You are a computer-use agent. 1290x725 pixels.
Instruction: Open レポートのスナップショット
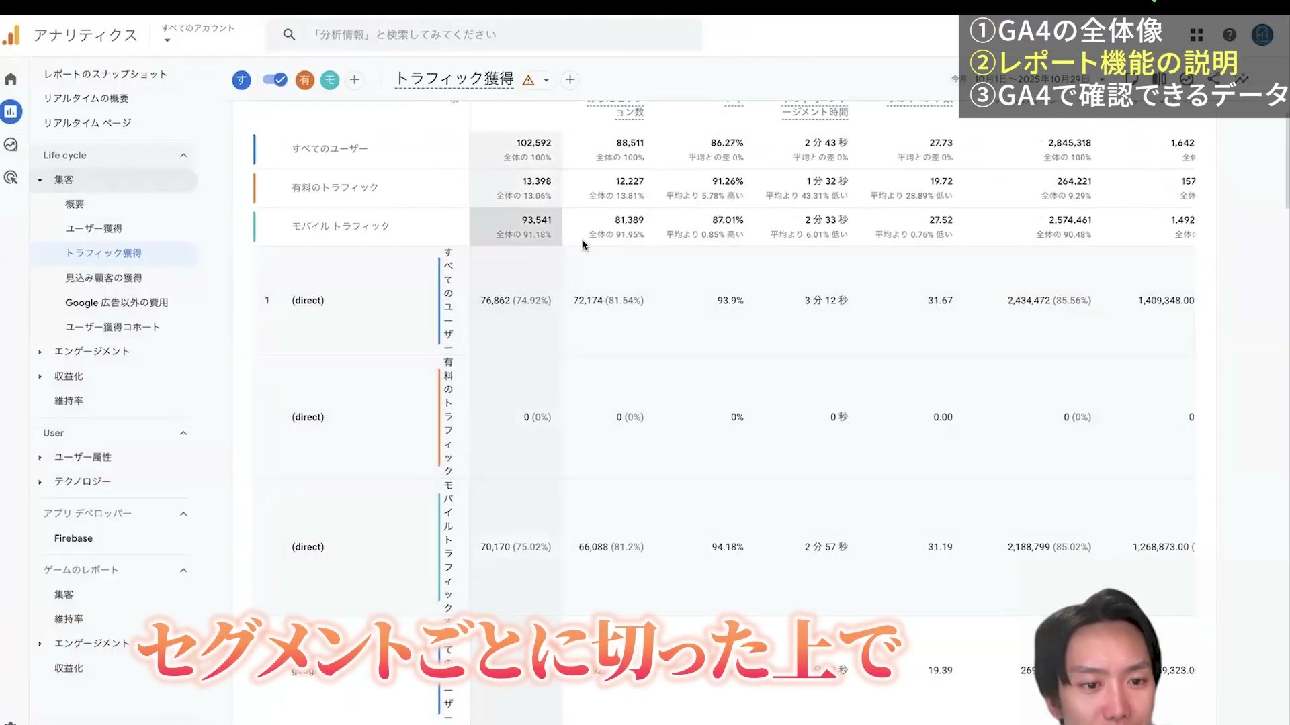click(105, 74)
